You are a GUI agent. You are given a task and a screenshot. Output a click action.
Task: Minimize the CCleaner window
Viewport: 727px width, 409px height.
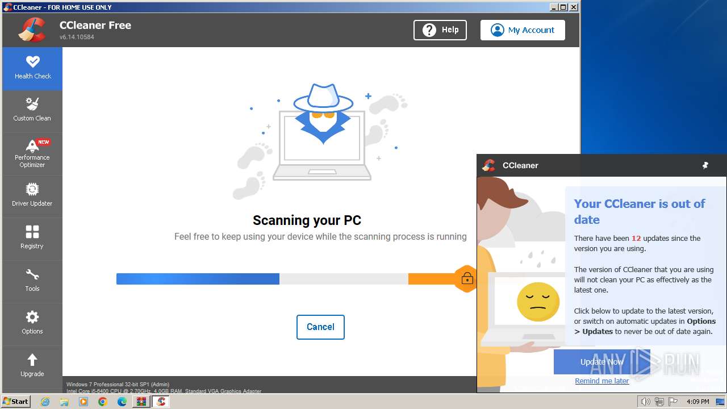tap(554, 7)
